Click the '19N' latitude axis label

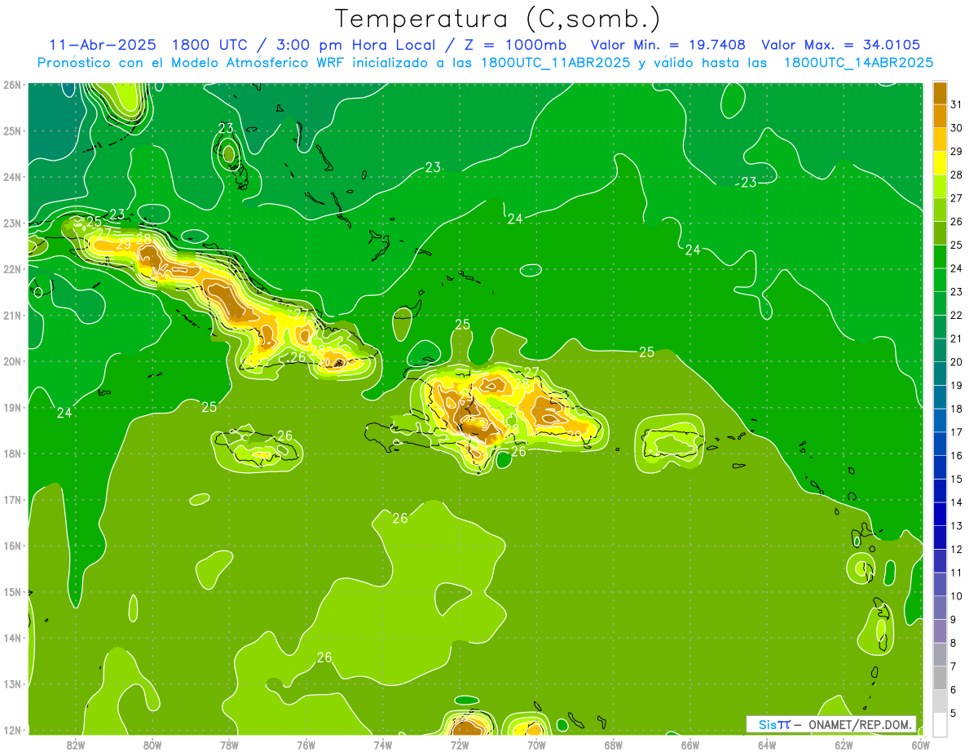11,408
